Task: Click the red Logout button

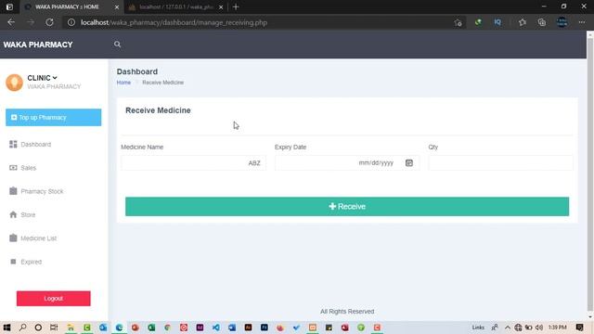Action: click(x=54, y=299)
